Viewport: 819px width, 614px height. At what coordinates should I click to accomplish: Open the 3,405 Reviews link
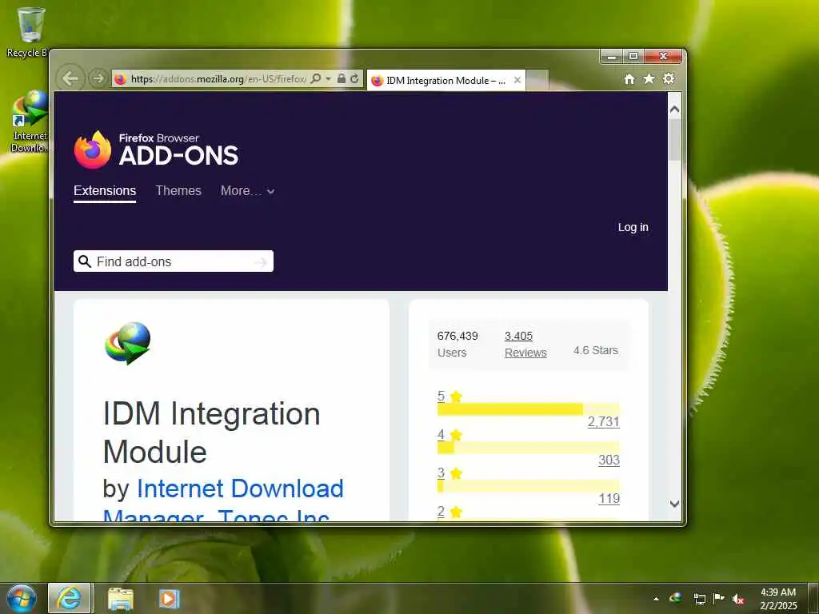tap(525, 344)
